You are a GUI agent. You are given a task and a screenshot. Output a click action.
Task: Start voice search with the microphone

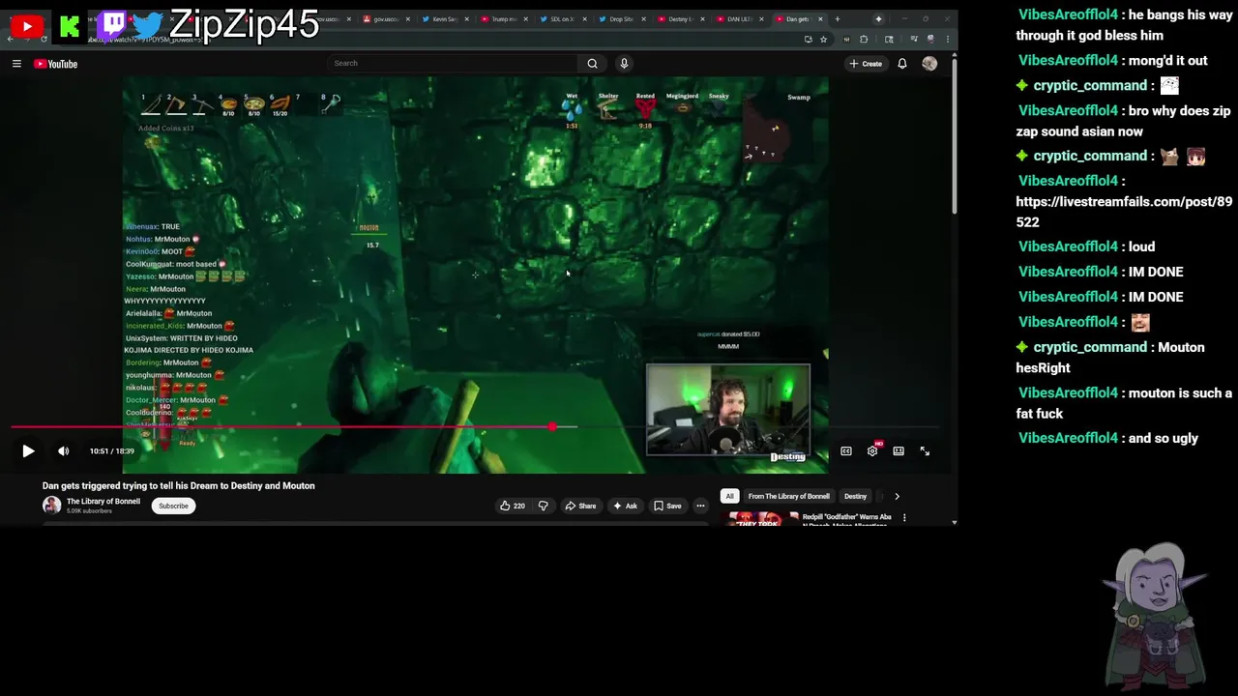624,63
